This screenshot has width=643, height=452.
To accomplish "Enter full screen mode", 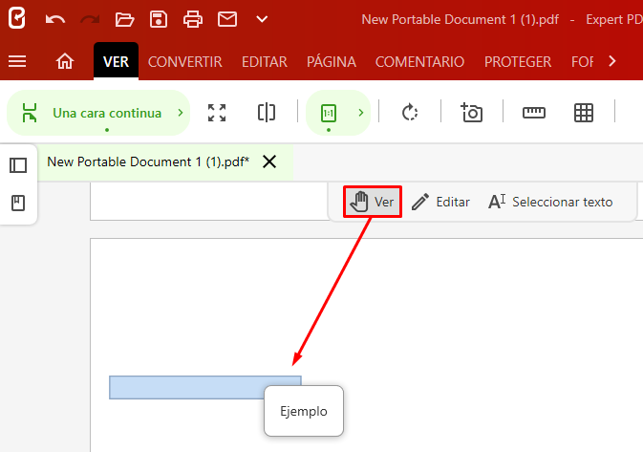I will [x=217, y=113].
